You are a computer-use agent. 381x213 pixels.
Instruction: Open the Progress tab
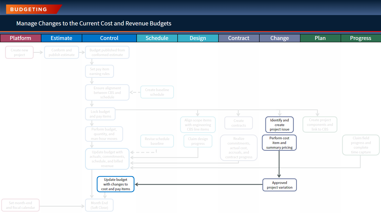[361, 38]
